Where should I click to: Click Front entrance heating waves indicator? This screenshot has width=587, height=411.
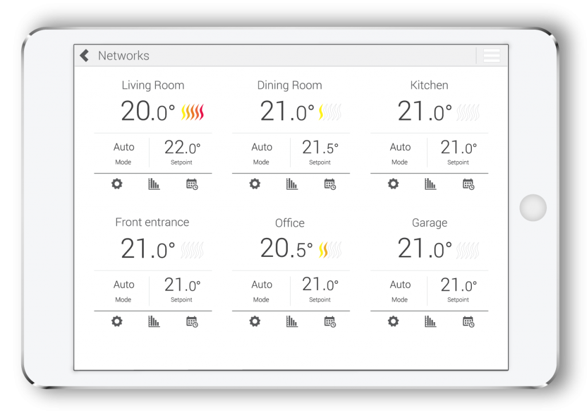point(192,250)
